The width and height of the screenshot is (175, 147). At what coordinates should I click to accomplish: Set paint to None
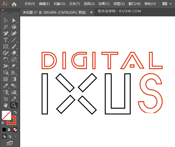[15, 130]
